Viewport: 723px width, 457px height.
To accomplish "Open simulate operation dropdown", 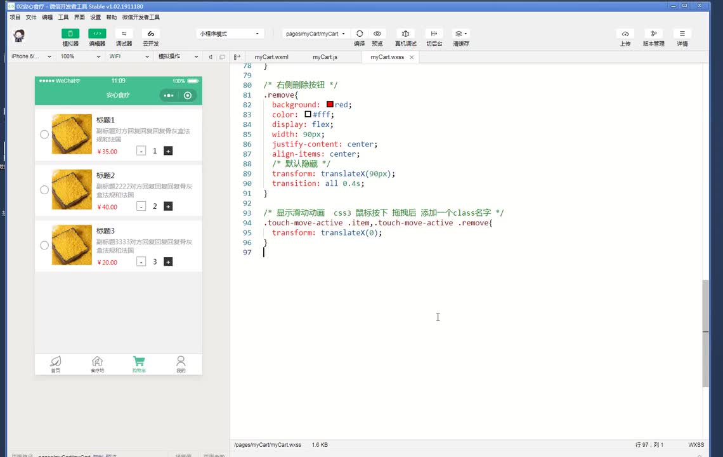I will [x=178, y=56].
